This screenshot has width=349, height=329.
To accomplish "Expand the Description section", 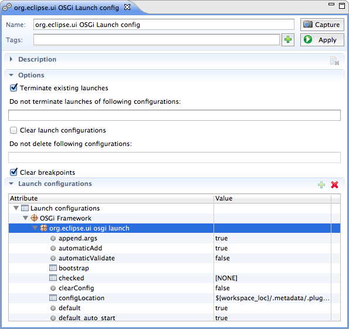I will coord(11,59).
